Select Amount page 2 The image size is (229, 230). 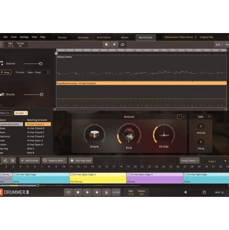point(184,117)
